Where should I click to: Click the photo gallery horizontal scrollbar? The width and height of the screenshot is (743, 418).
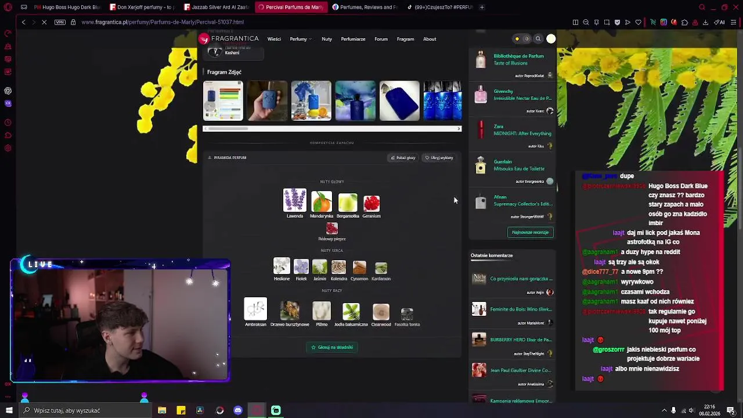[x=332, y=128]
